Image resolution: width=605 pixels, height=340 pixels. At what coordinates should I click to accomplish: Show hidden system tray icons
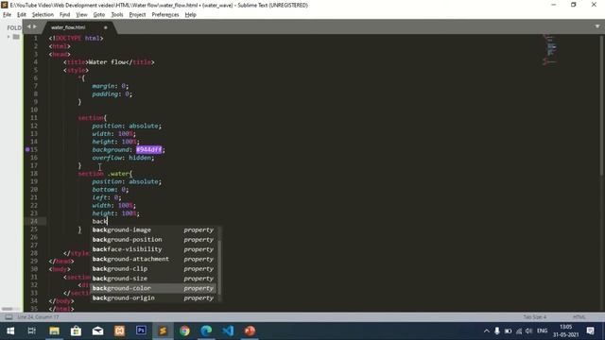pyautogui.click(x=487, y=331)
